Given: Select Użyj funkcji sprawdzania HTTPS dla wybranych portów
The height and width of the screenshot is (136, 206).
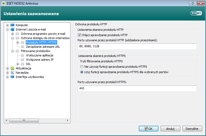Looking at the screenshot, I should [x=82, y=72].
